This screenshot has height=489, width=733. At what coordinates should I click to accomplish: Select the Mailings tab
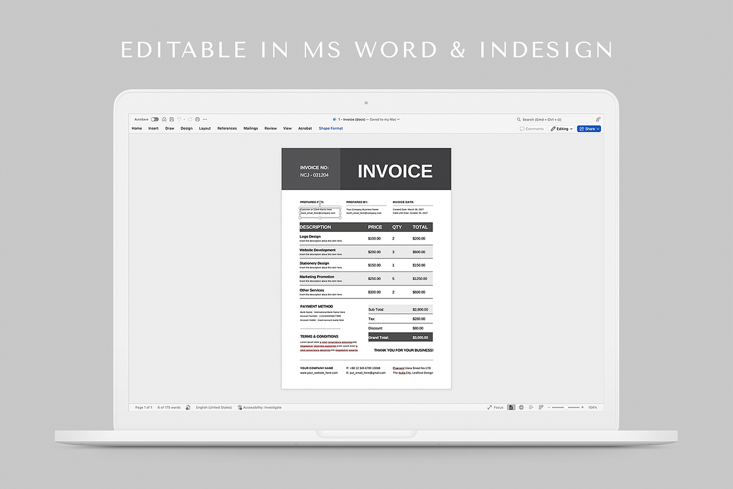click(x=250, y=128)
